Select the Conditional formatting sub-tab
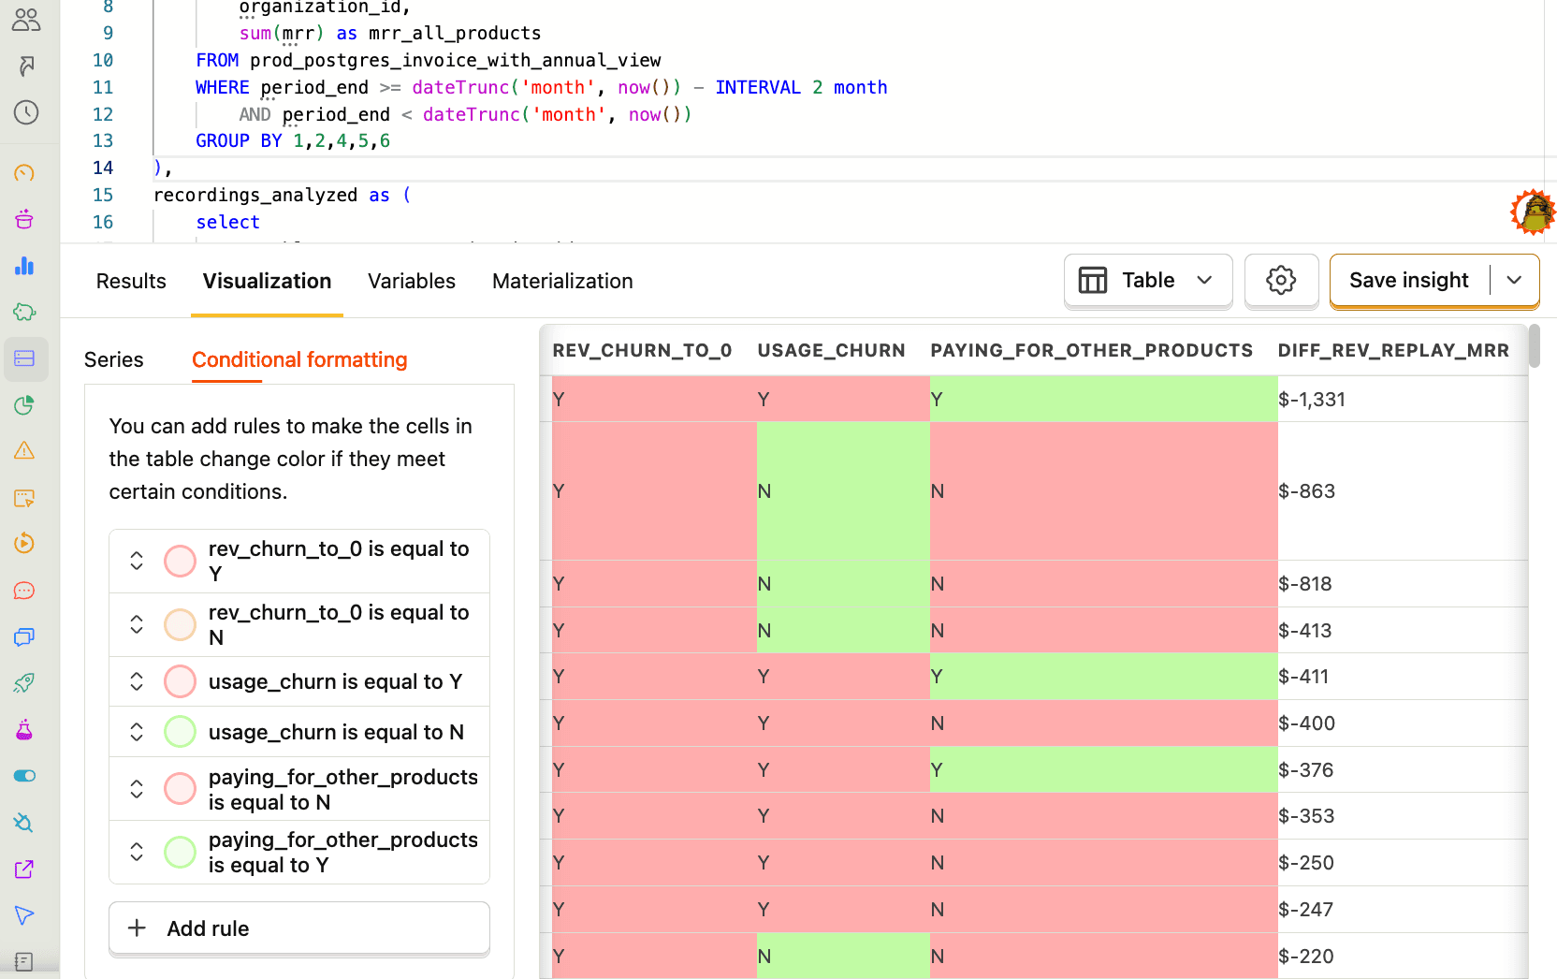 [x=299, y=359]
